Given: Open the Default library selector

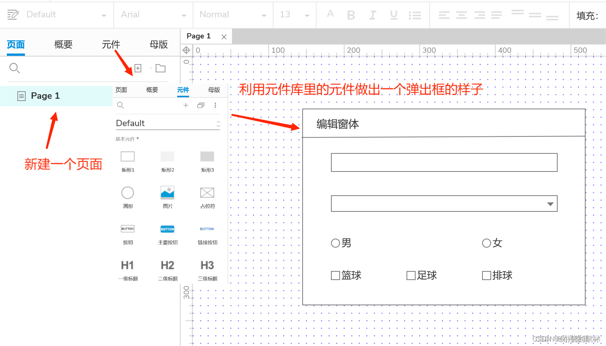Looking at the screenshot, I should point(168,123).
